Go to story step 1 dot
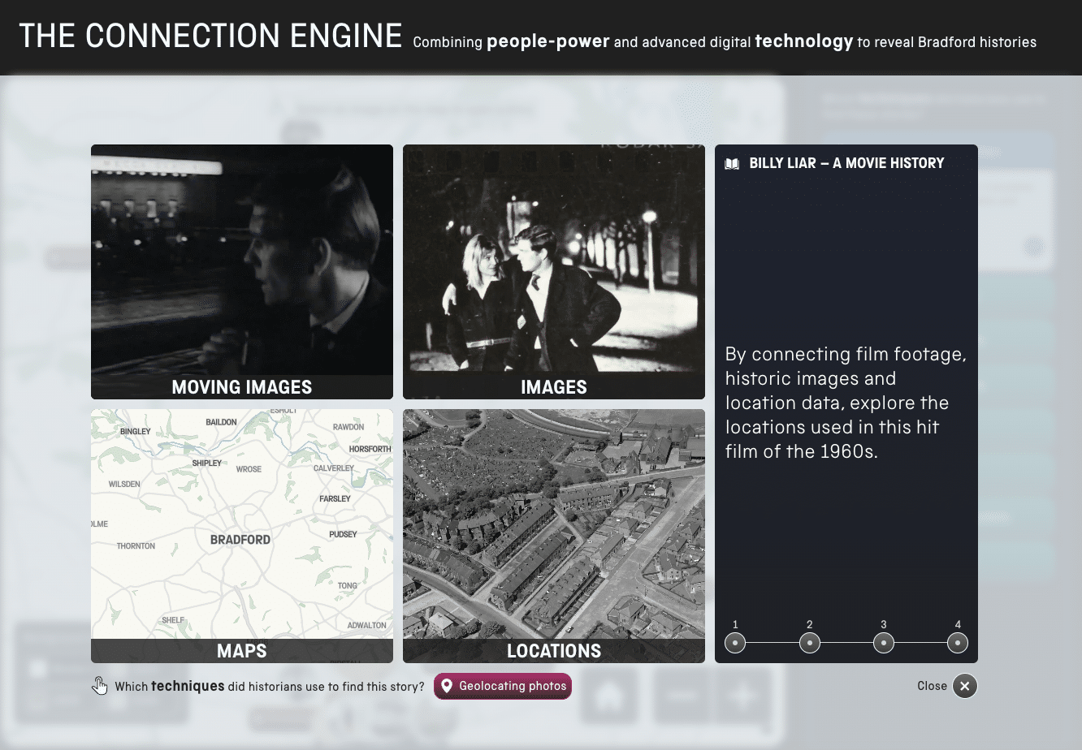The image size is (1082, 750). 735,643
